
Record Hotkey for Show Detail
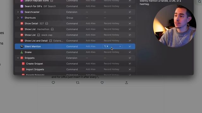111,24
